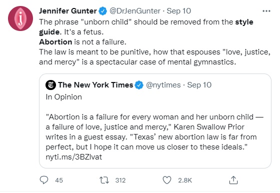The height and width of the screenshot is (193, 280).
Task: Open The New York Times account name
Action: pyautogui.click(x=95, y=85)
